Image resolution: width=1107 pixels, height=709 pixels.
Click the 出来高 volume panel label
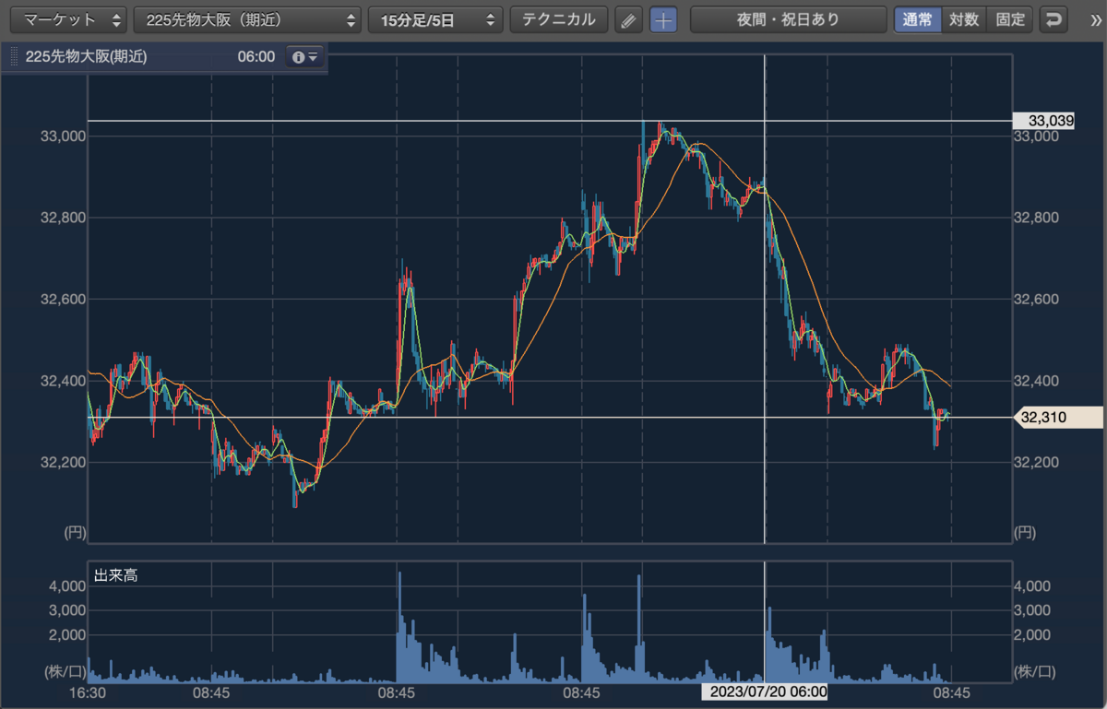116,576
